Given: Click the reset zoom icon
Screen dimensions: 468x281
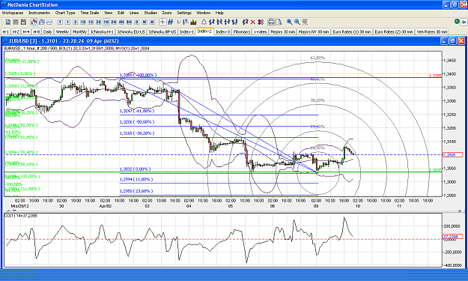Looking at the screenshot, I should pyautogui.click(x=305, y=22).
